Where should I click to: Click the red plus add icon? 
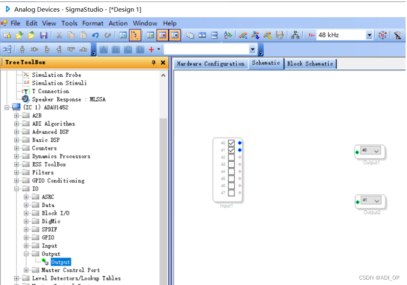151,49
